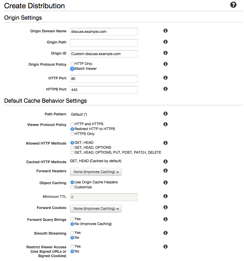Edit the Origin ID field
Screen dimensions: 244x261
click(x=104, y=54)
